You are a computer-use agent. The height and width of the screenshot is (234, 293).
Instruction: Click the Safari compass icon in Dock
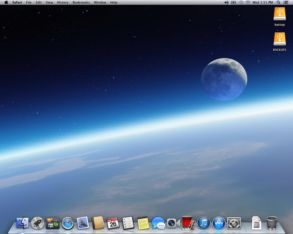pos(68,223)
